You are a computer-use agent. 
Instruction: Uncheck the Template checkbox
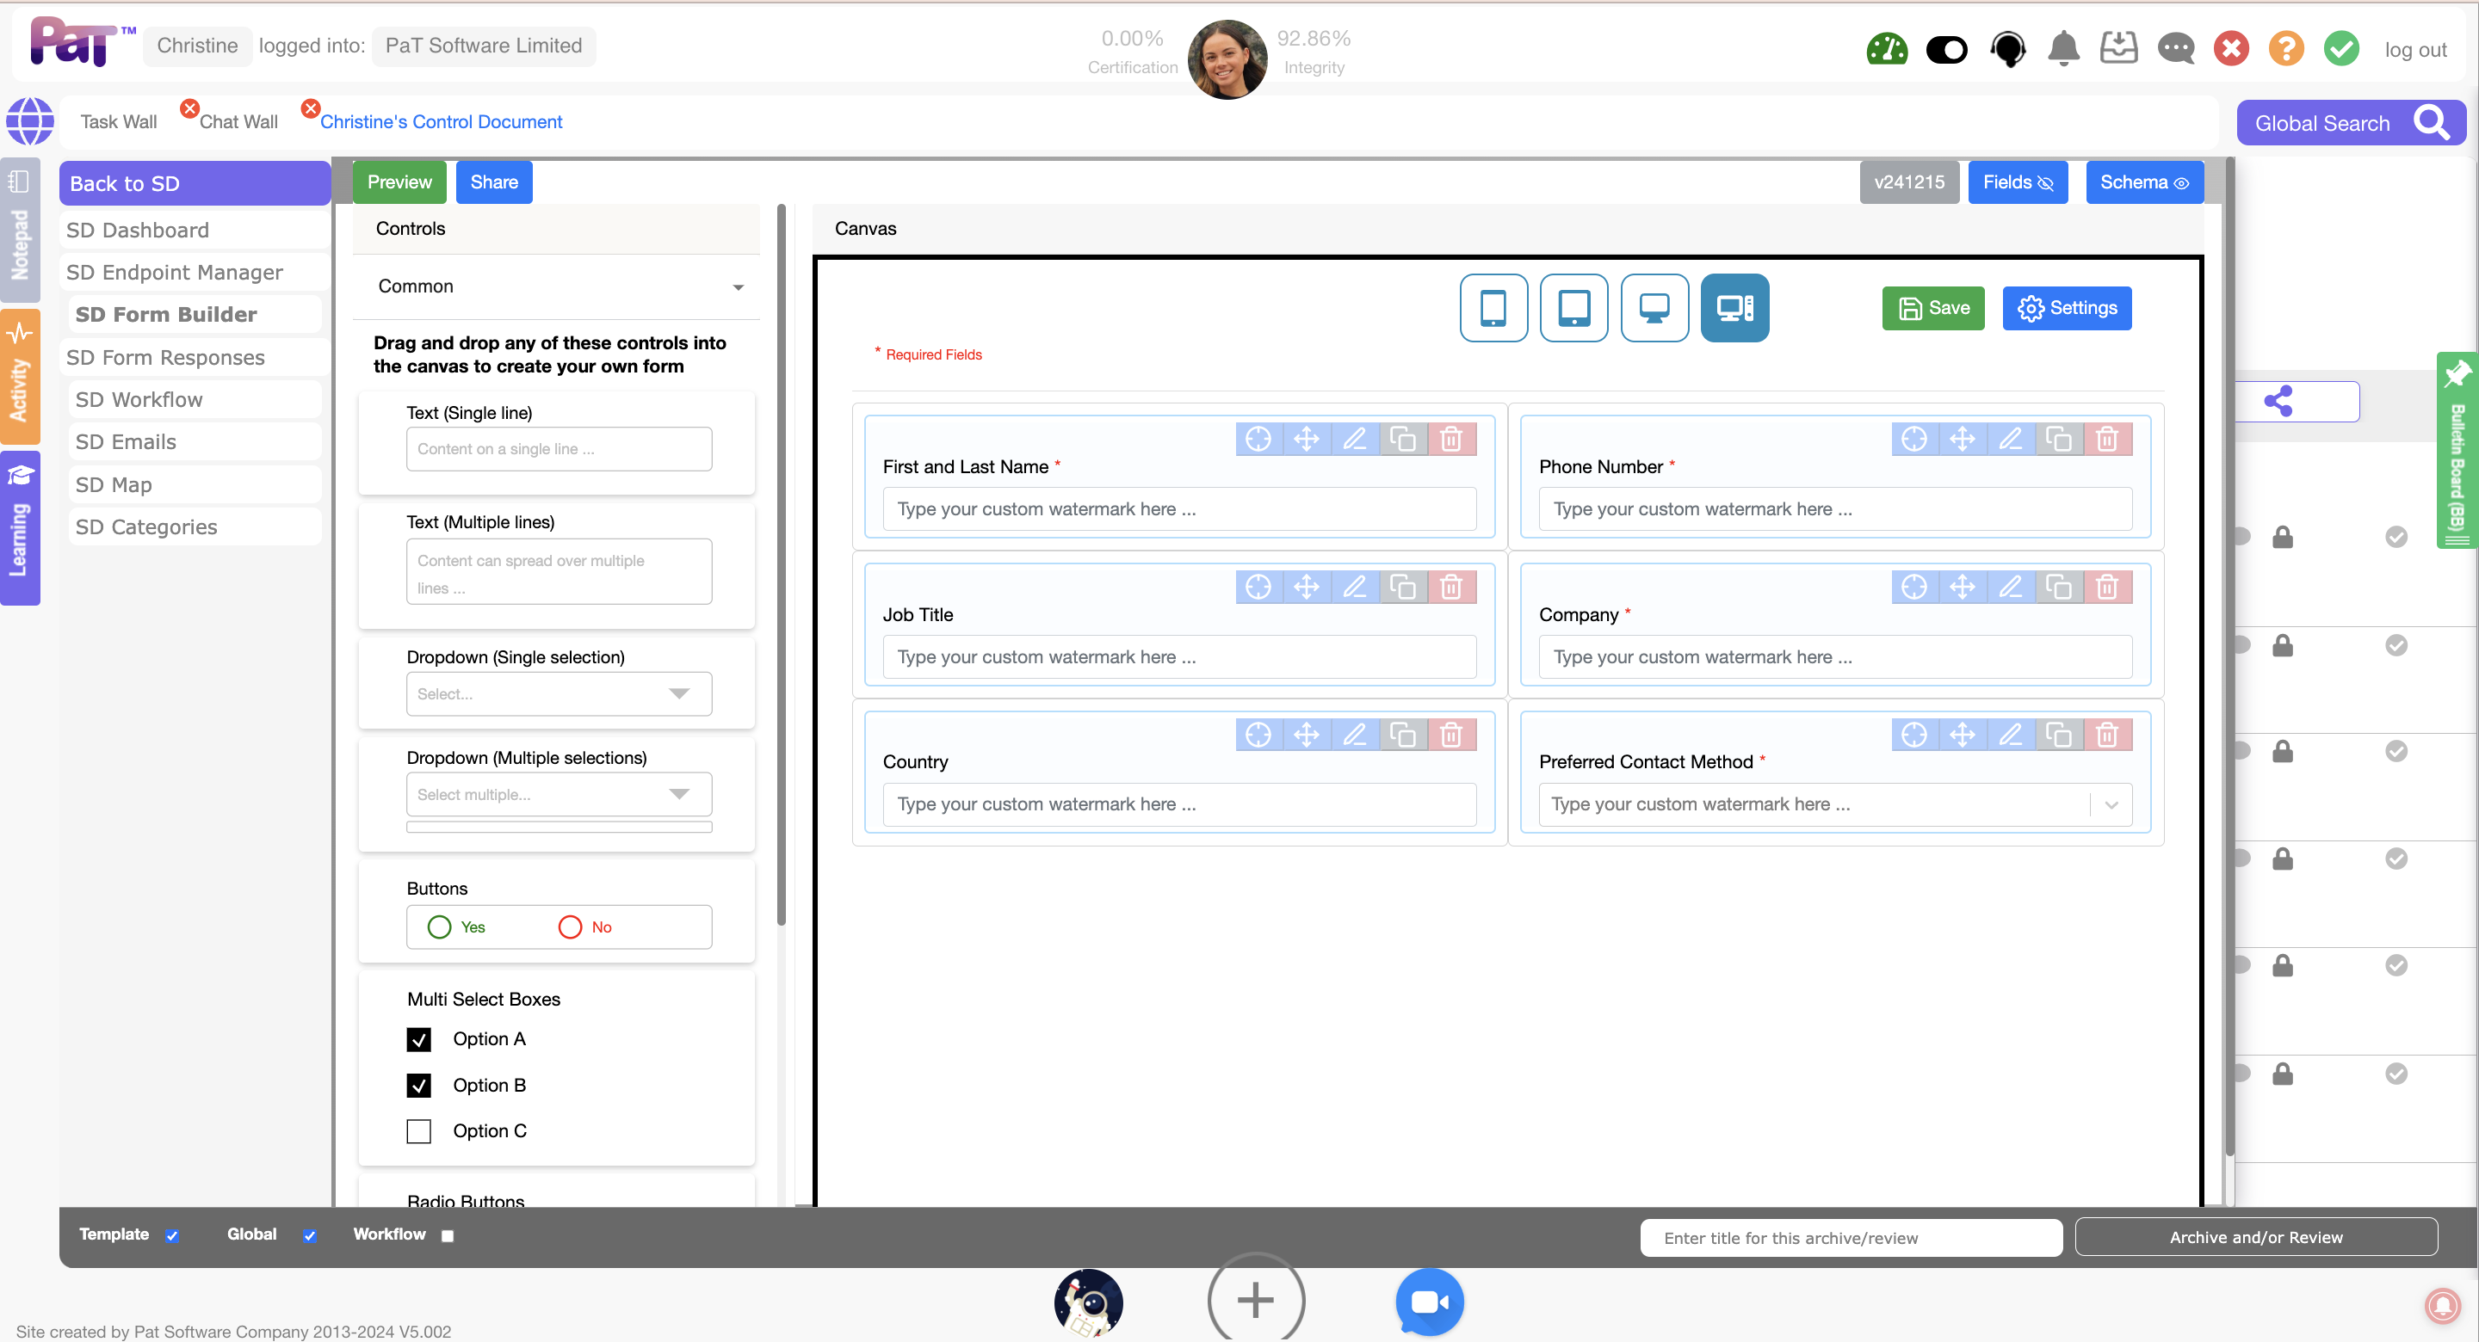point(172,1235)
